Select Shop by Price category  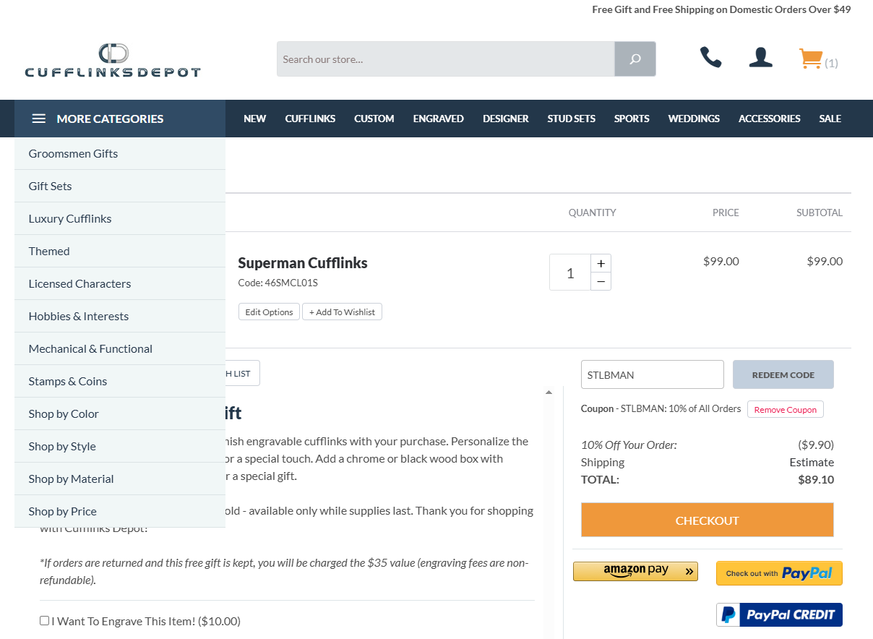tap(120, 511)
